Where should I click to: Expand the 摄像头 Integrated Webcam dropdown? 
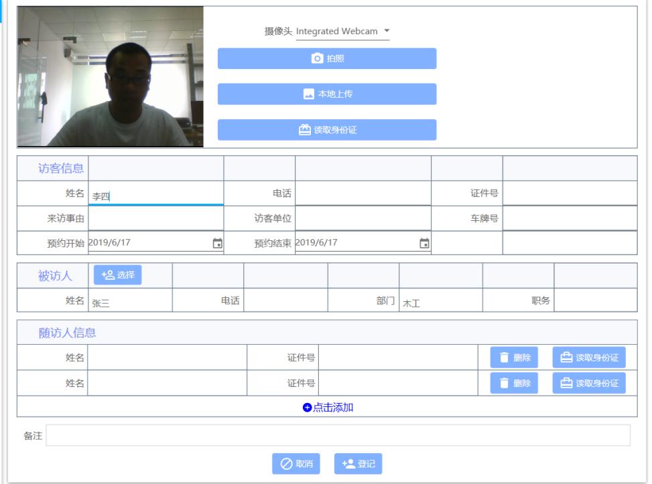387,31
